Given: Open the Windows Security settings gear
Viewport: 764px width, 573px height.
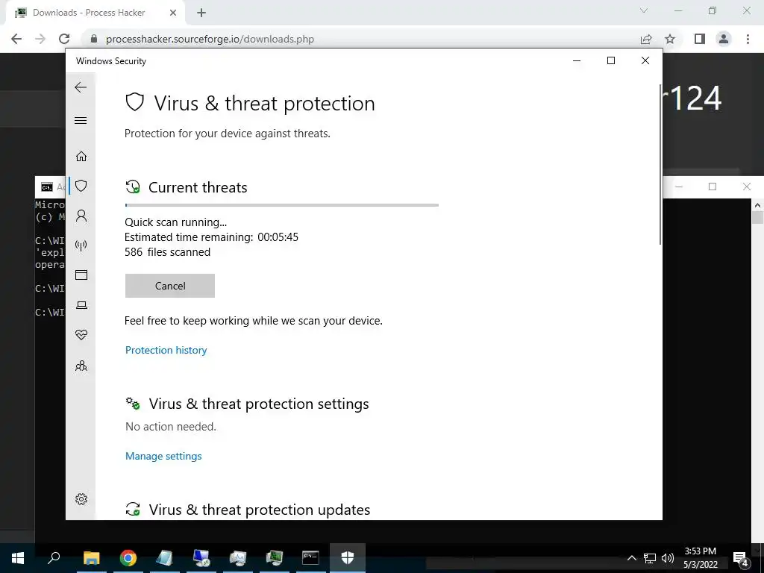Looking at the screenshot, I should tap(81, 499).
